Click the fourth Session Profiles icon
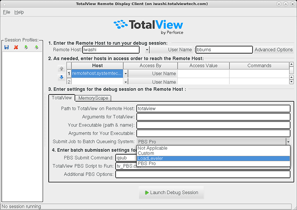Viewport: 297px width, 210px height. 36,47
